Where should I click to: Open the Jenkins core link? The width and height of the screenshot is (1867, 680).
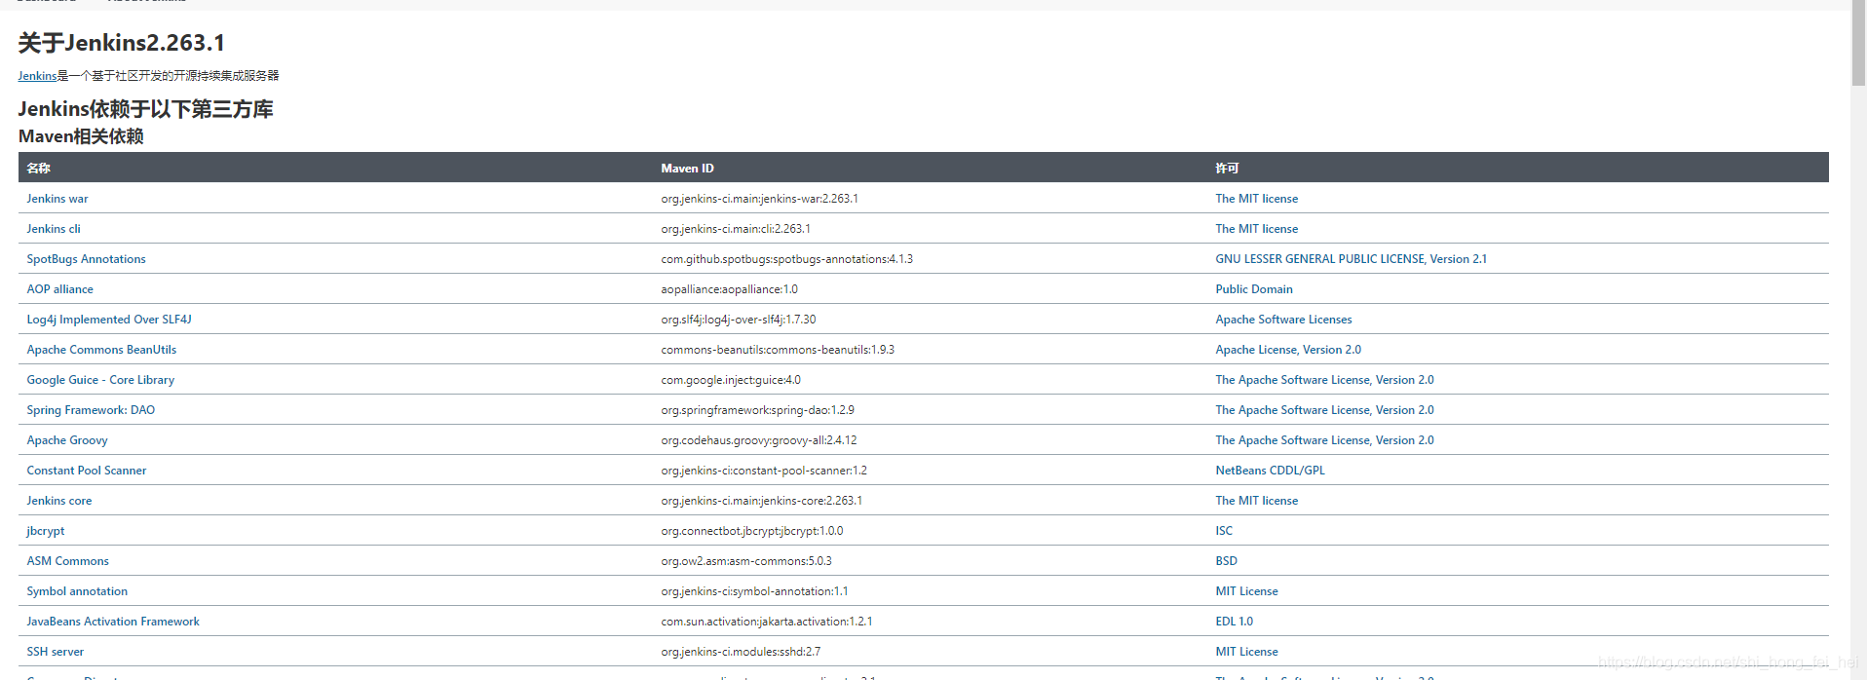(x=59, y=501)
